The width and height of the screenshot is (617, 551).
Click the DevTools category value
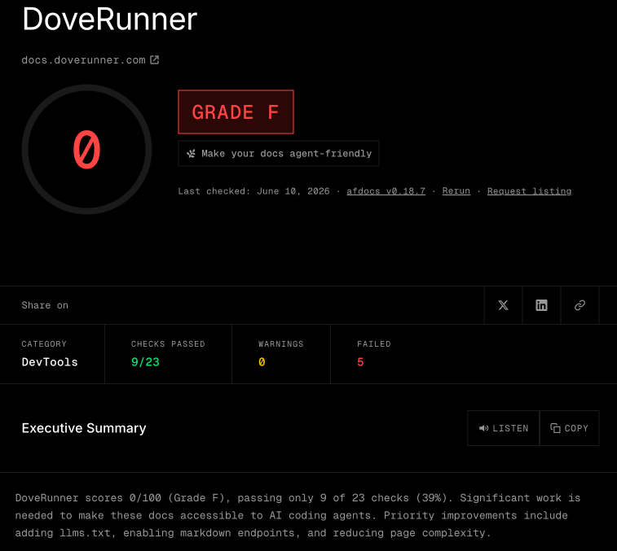[50, 362]
